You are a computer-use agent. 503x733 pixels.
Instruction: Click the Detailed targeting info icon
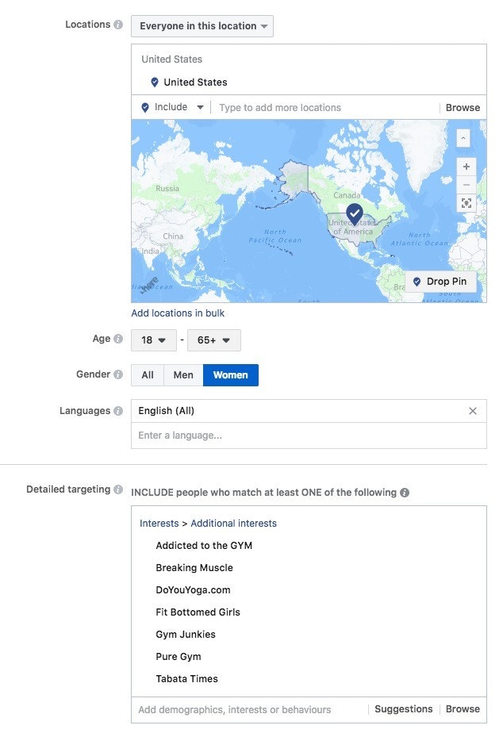(x=118, y=489)
